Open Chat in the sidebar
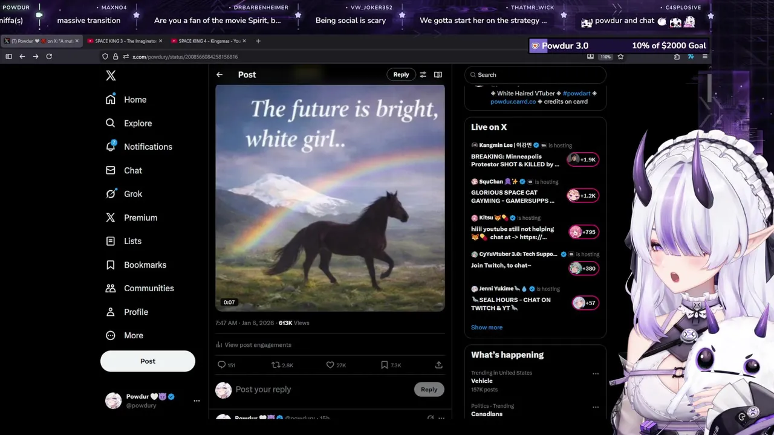This screenshot has width=774, height=435. pyautogui.click(x=124, y=170)
